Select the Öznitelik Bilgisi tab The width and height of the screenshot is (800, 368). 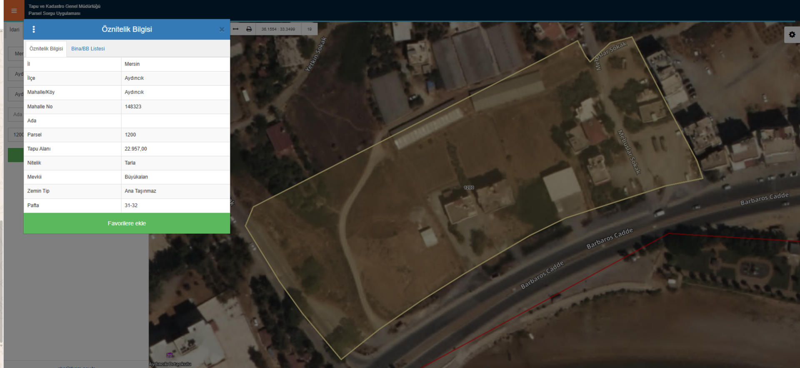click(x=46, y=49)
